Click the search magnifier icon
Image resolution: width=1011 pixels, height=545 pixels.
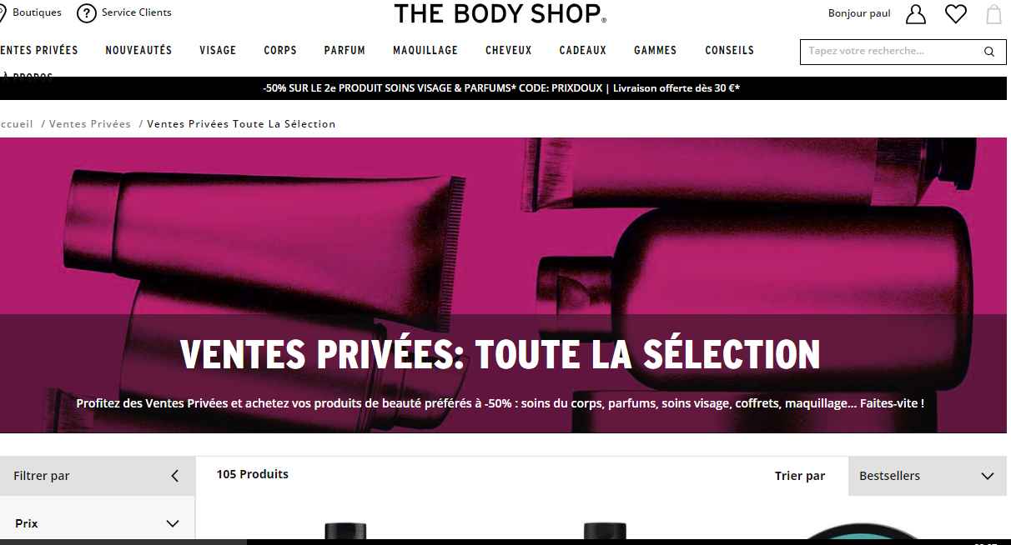coord(989,52)
